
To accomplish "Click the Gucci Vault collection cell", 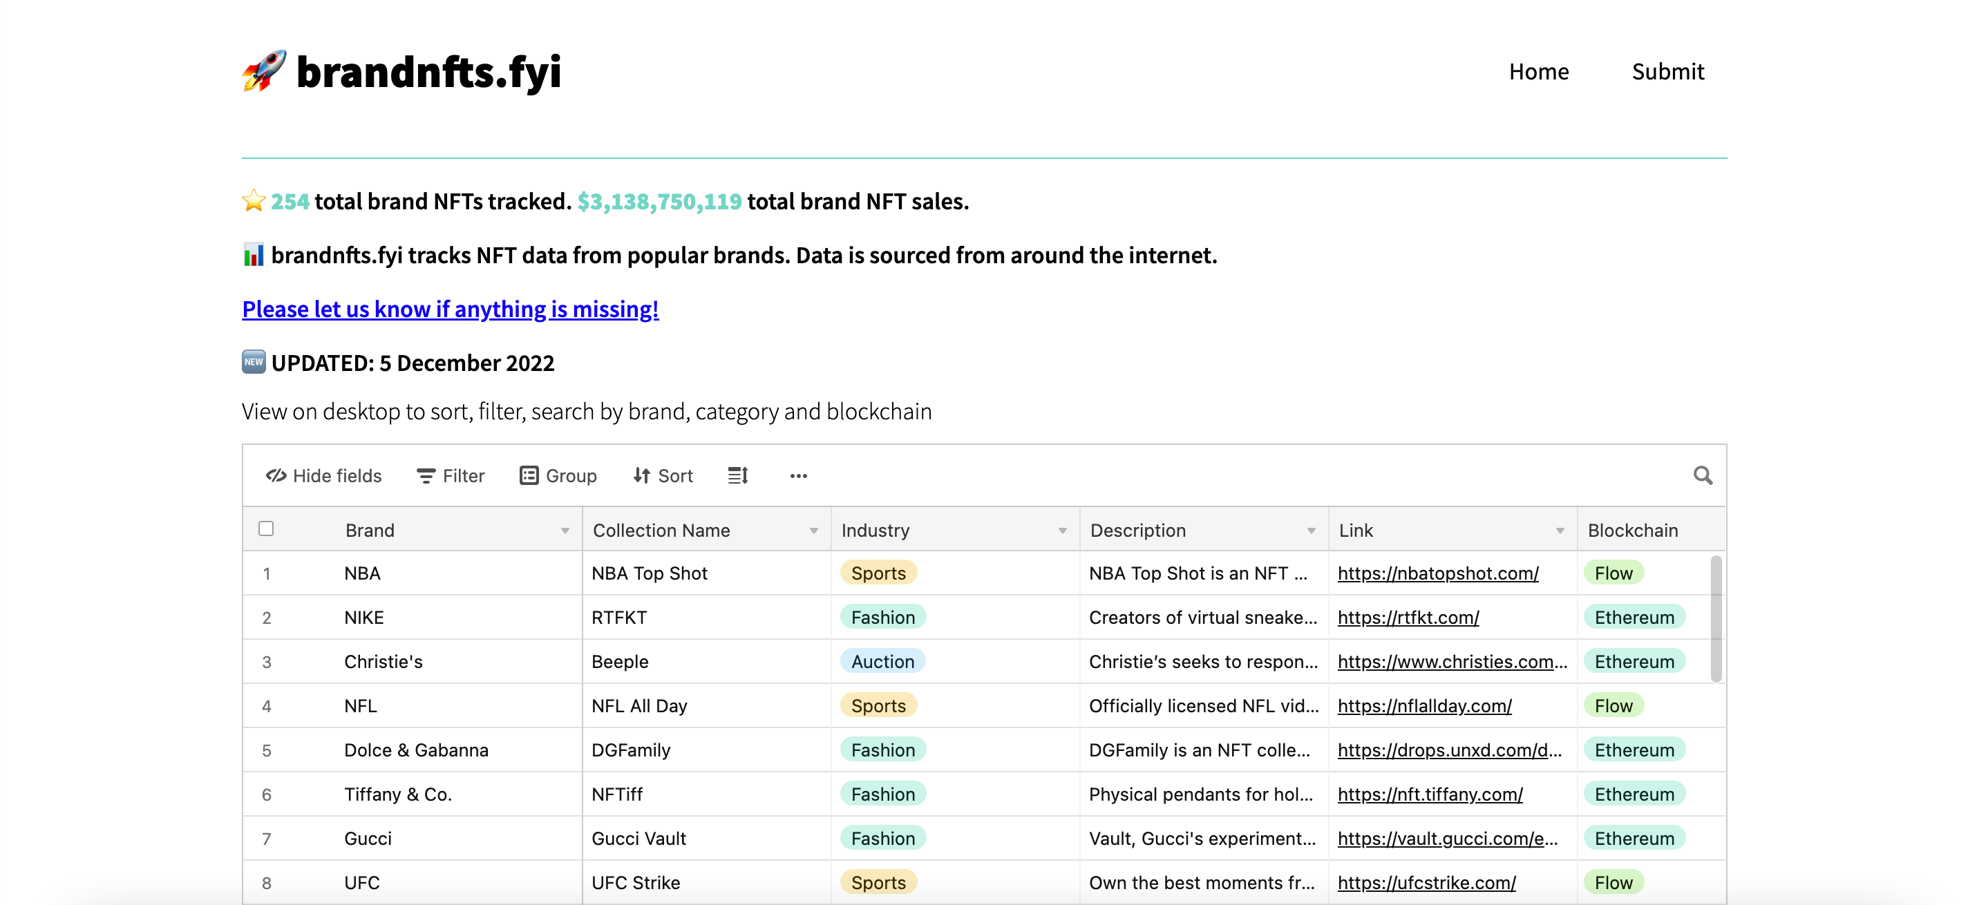I will pos(707,839).
